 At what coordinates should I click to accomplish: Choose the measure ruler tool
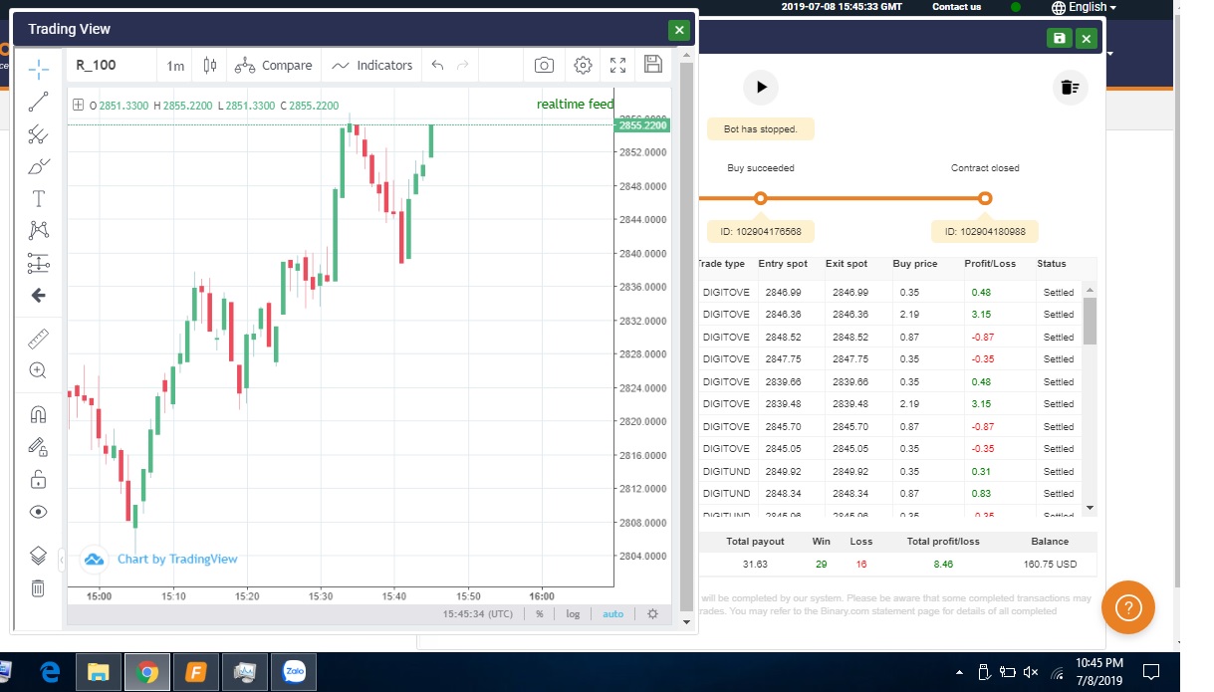click(x=38, y=339)
